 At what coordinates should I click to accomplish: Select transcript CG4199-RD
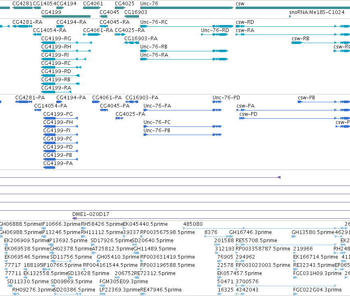click(x=56, y=71)
